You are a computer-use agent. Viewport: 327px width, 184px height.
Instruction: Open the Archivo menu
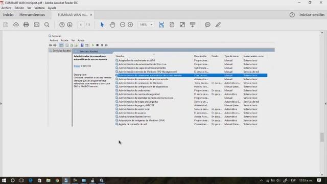6,8
